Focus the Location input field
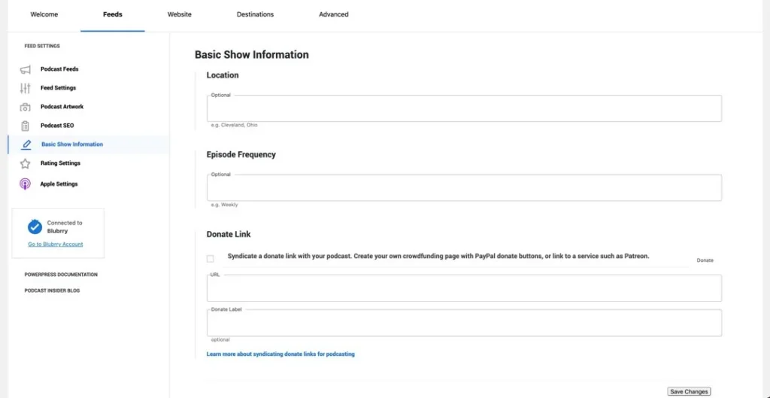This screenshot has width=770, height=398. (464, 108)
